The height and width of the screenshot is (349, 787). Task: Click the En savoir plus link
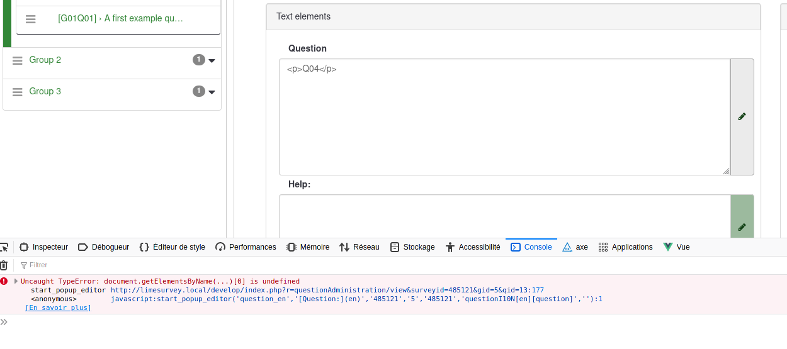pyautogui.click(x=58, y=307)
